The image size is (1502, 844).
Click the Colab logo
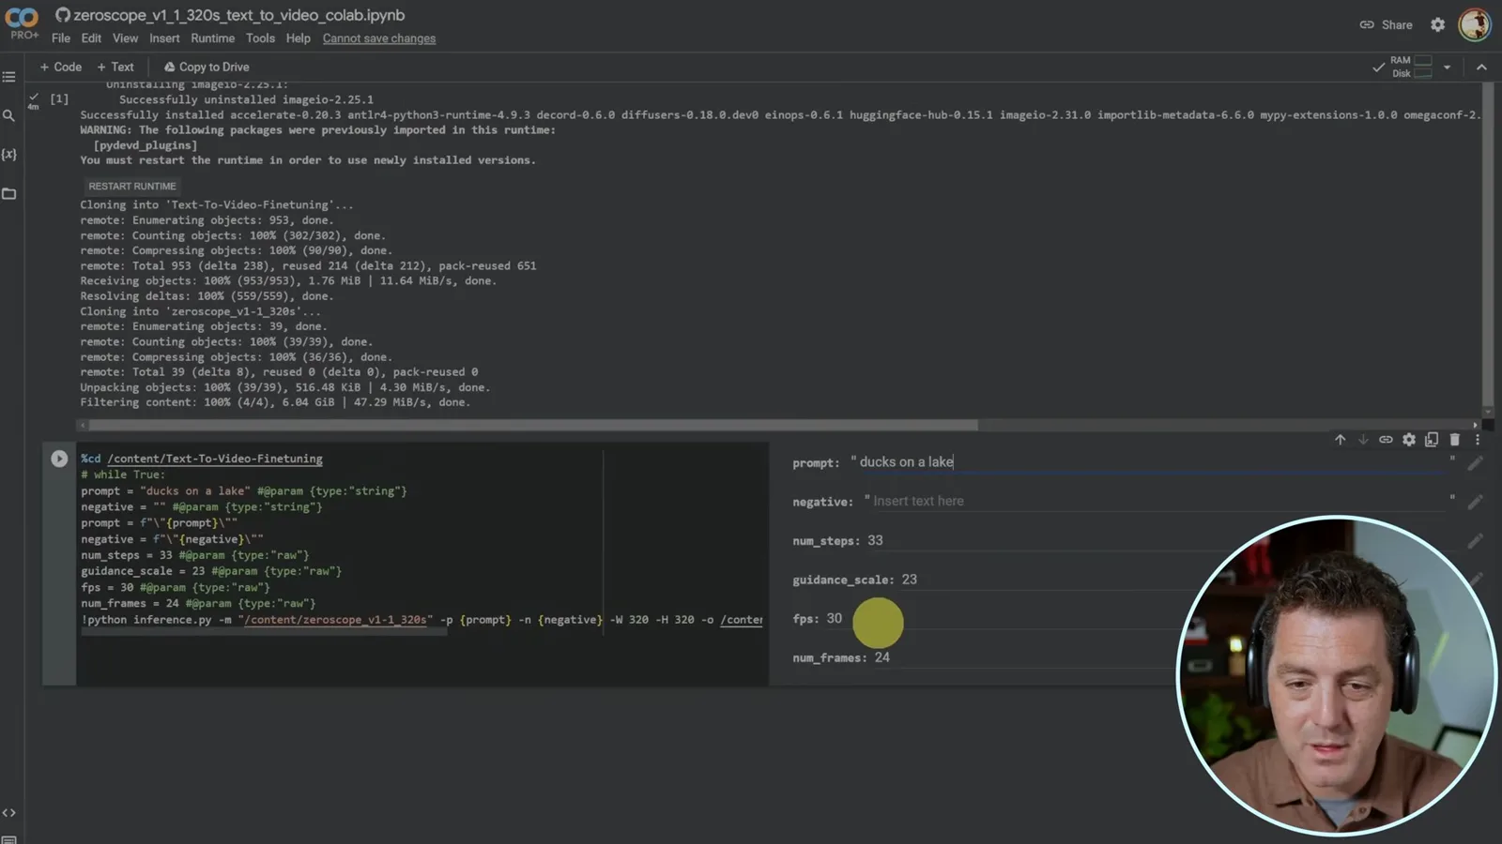click(x=23, y=18)
